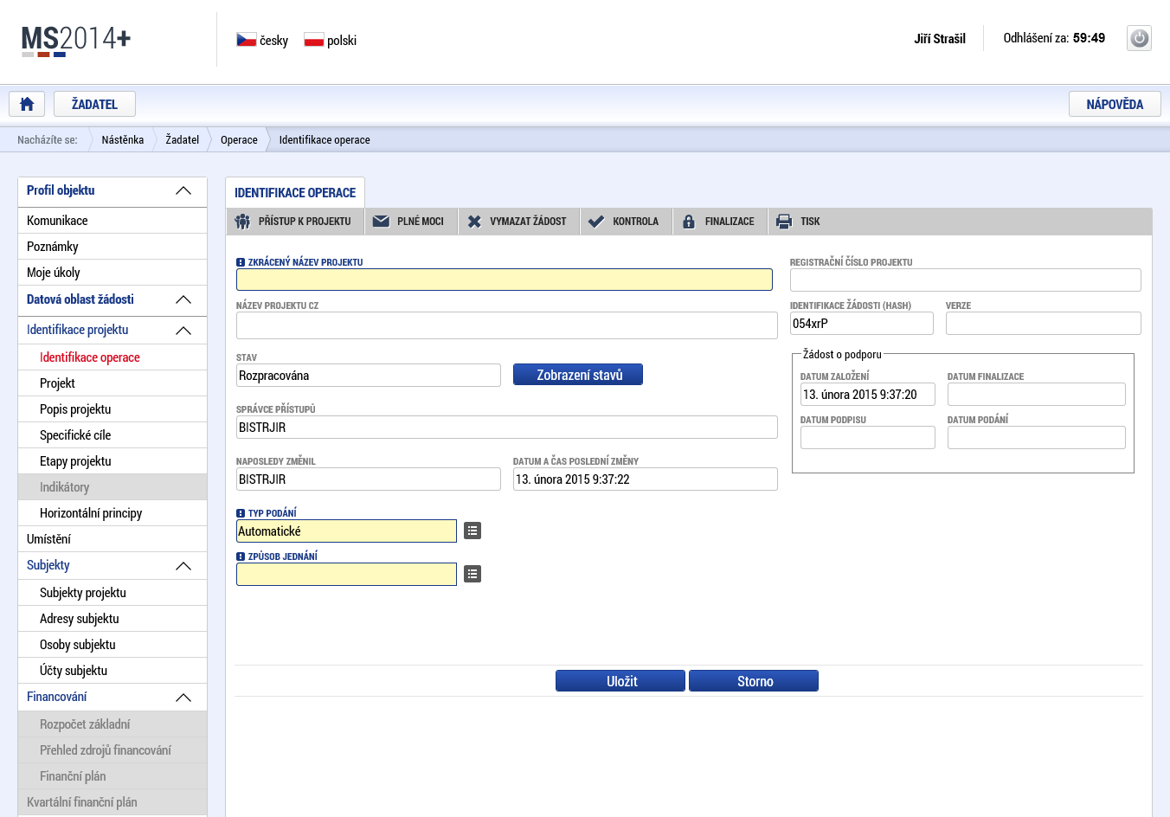Open Moje úkoly in sidebar
This screenshot has height=817, width=1170.
[x=112, y=273]
